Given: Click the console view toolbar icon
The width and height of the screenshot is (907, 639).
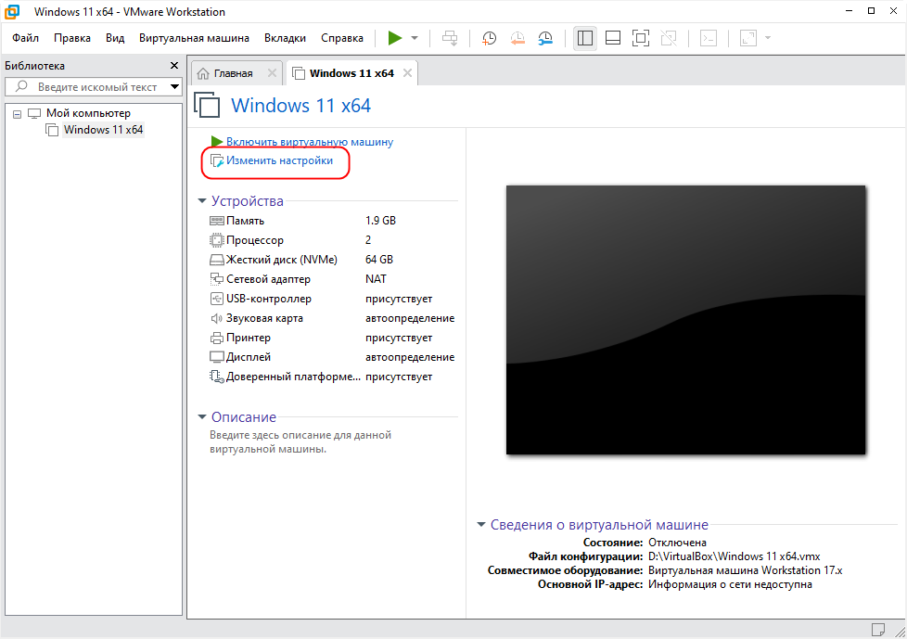Looking at the screenshot, I should pyautogui.click(x=708, y=38).
